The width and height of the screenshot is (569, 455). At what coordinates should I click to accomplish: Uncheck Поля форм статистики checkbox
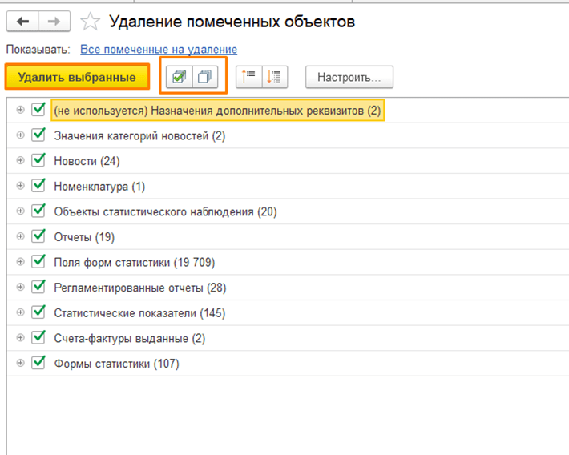coord(38,262)
